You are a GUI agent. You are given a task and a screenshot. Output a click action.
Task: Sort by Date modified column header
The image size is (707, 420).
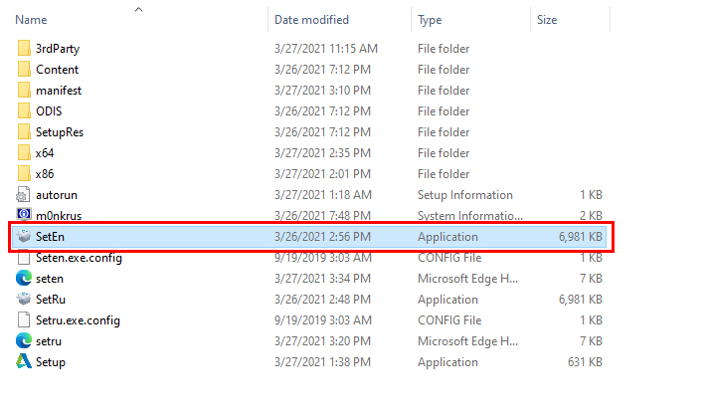click(x=311, y=20)
